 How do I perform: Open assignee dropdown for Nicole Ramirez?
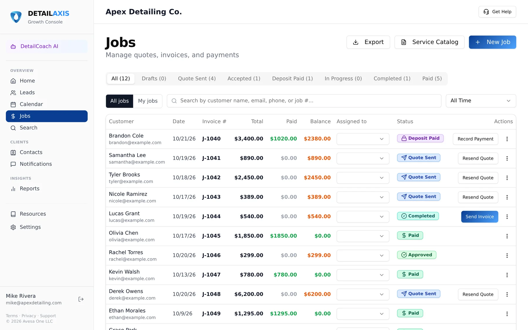363,197
